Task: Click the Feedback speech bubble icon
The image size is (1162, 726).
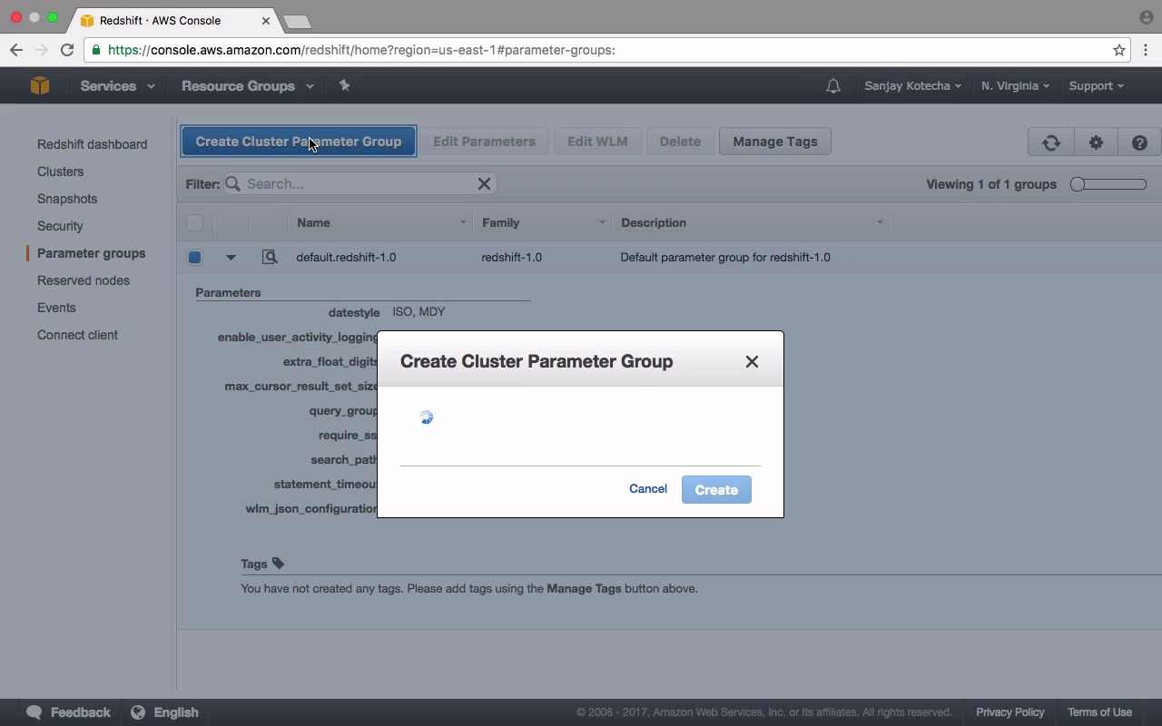Action: [x=34, y=712]
